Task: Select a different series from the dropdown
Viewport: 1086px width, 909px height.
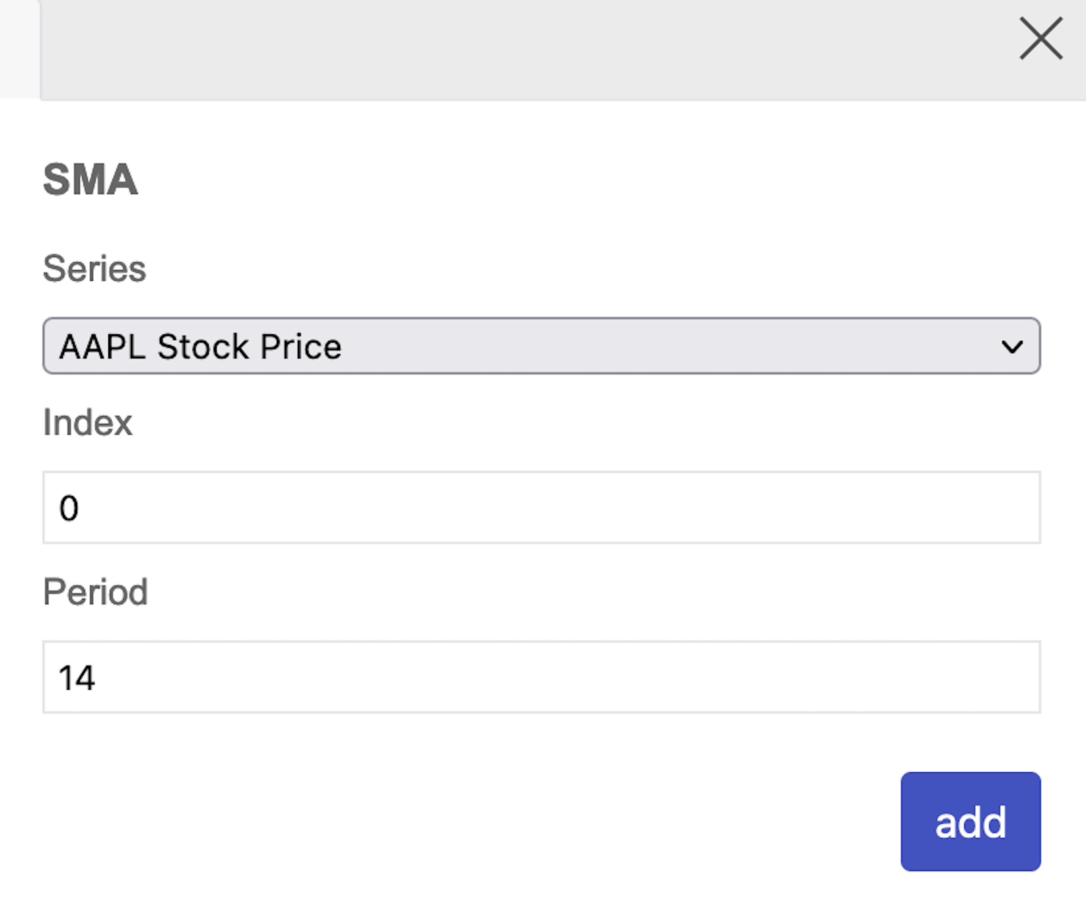Action: pyautogui.click(x=542, y=346)
